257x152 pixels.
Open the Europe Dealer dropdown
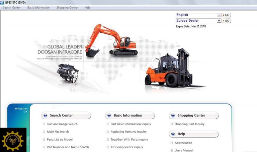198,21
